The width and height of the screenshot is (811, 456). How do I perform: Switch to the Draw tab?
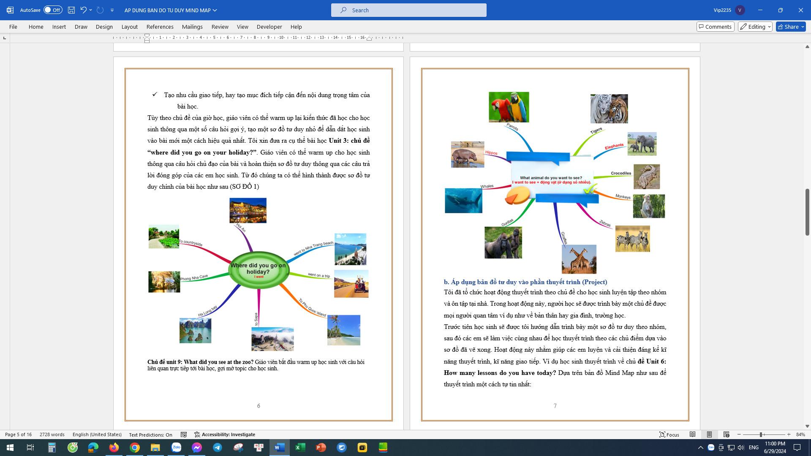tap(81, 27)
